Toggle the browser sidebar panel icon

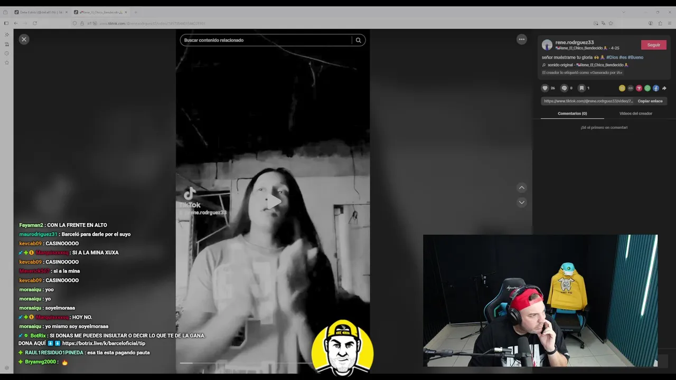point(6,23)
